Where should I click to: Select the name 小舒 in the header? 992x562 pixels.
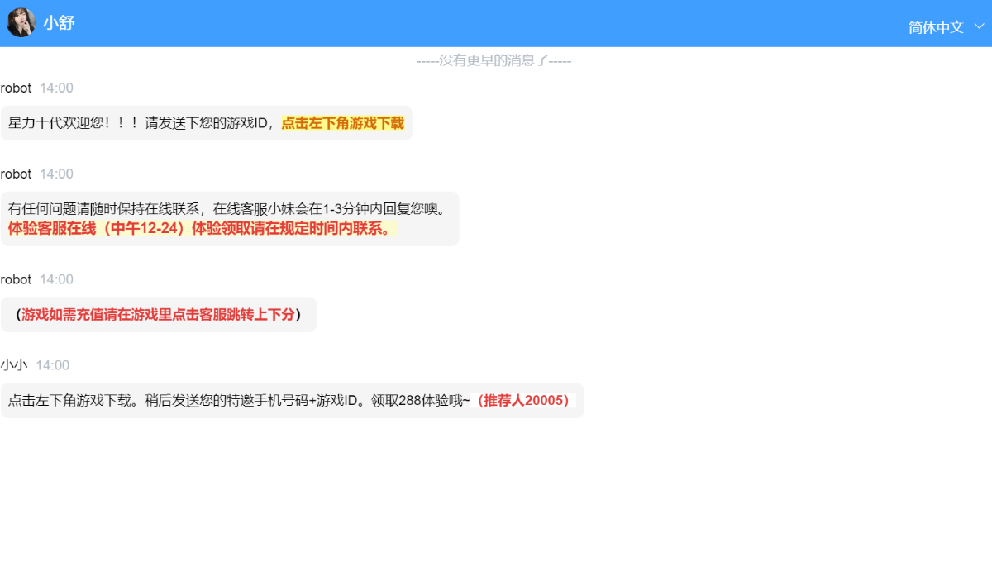(58, 22)
